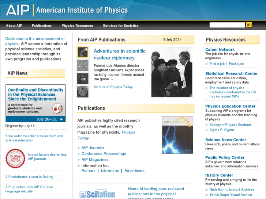Select the first highlighted story thumbnail
The height and width of the screenshot is (199, 266).
coord(83,52)
